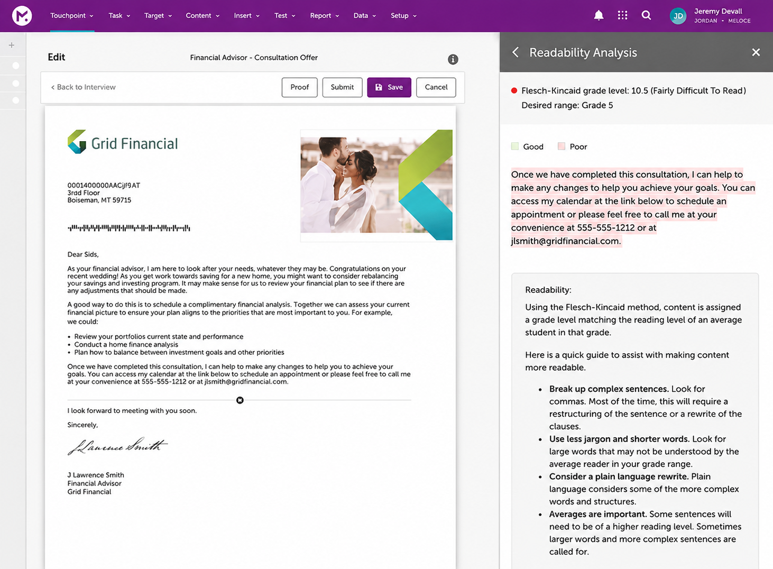The image size is (773, 569).
Task: Cancel the edit
Action: pyautogui.click(x=436, y=87)
